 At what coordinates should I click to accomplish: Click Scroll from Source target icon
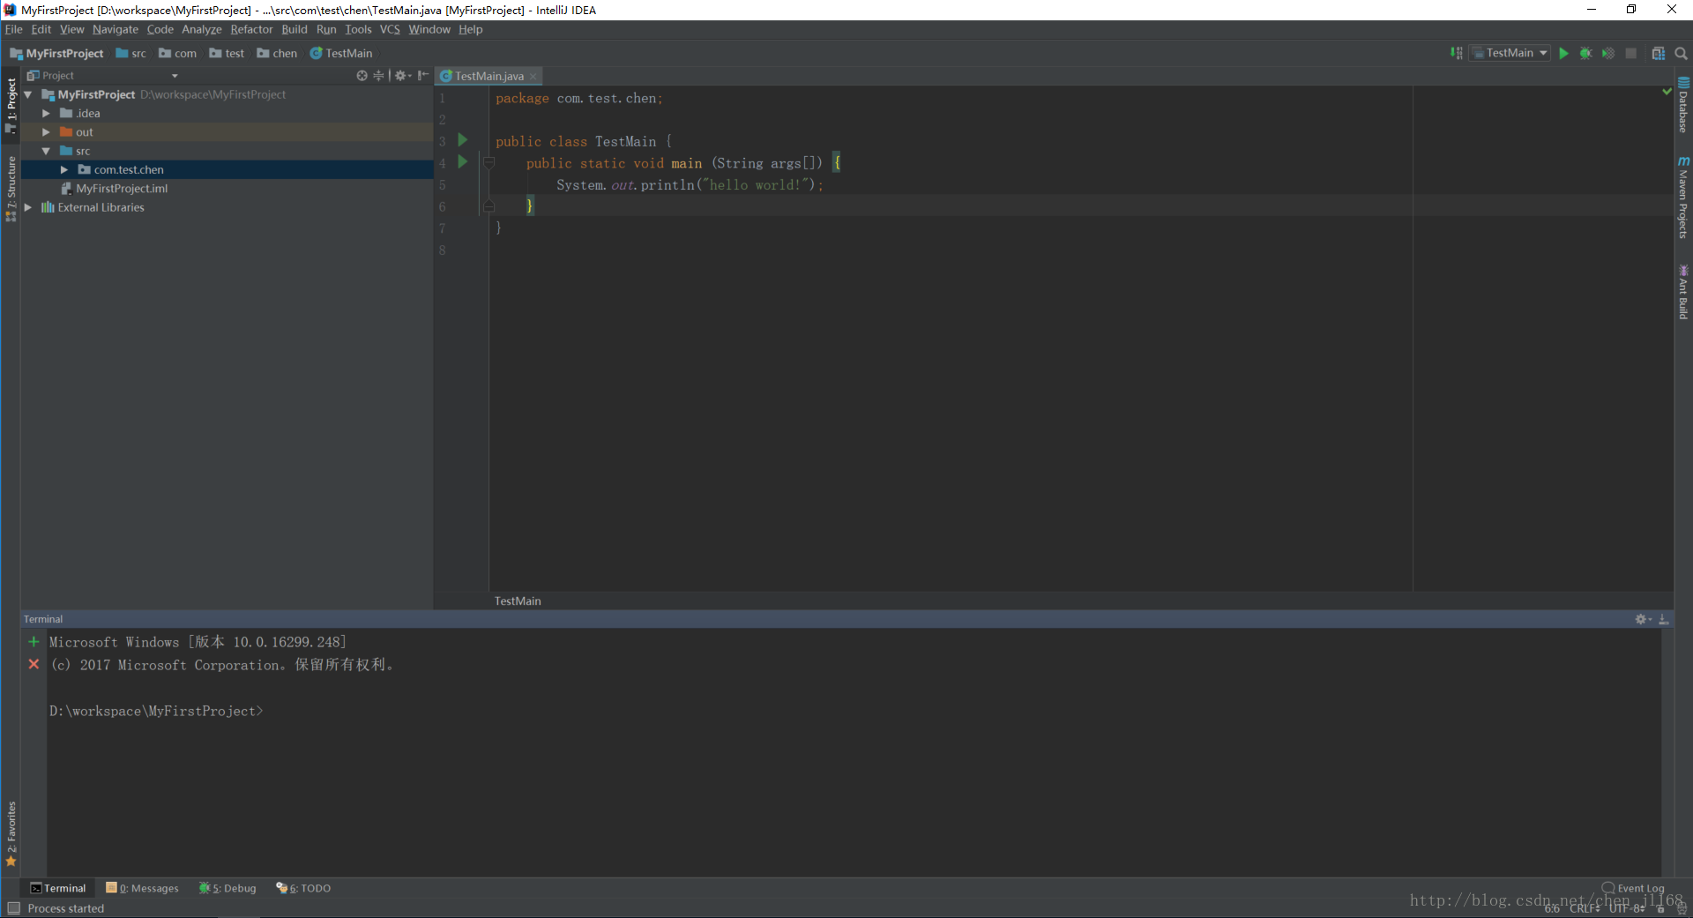click(362, 76)
